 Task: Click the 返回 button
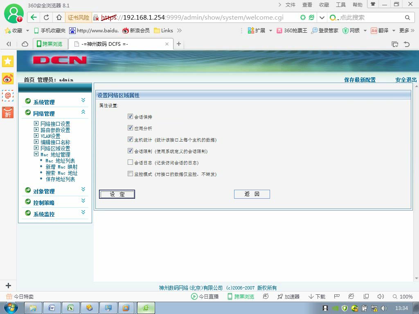click(x=252, y=194)
